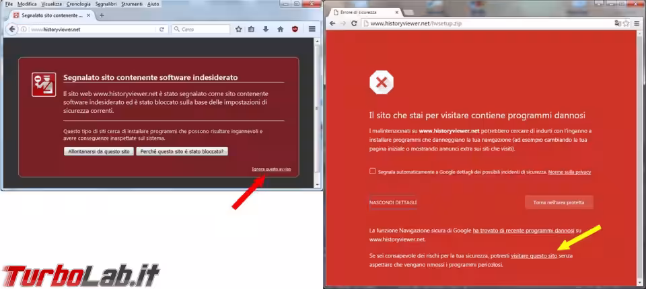
Task: Show Firefox bookmarks list icon
Action: 251,29
